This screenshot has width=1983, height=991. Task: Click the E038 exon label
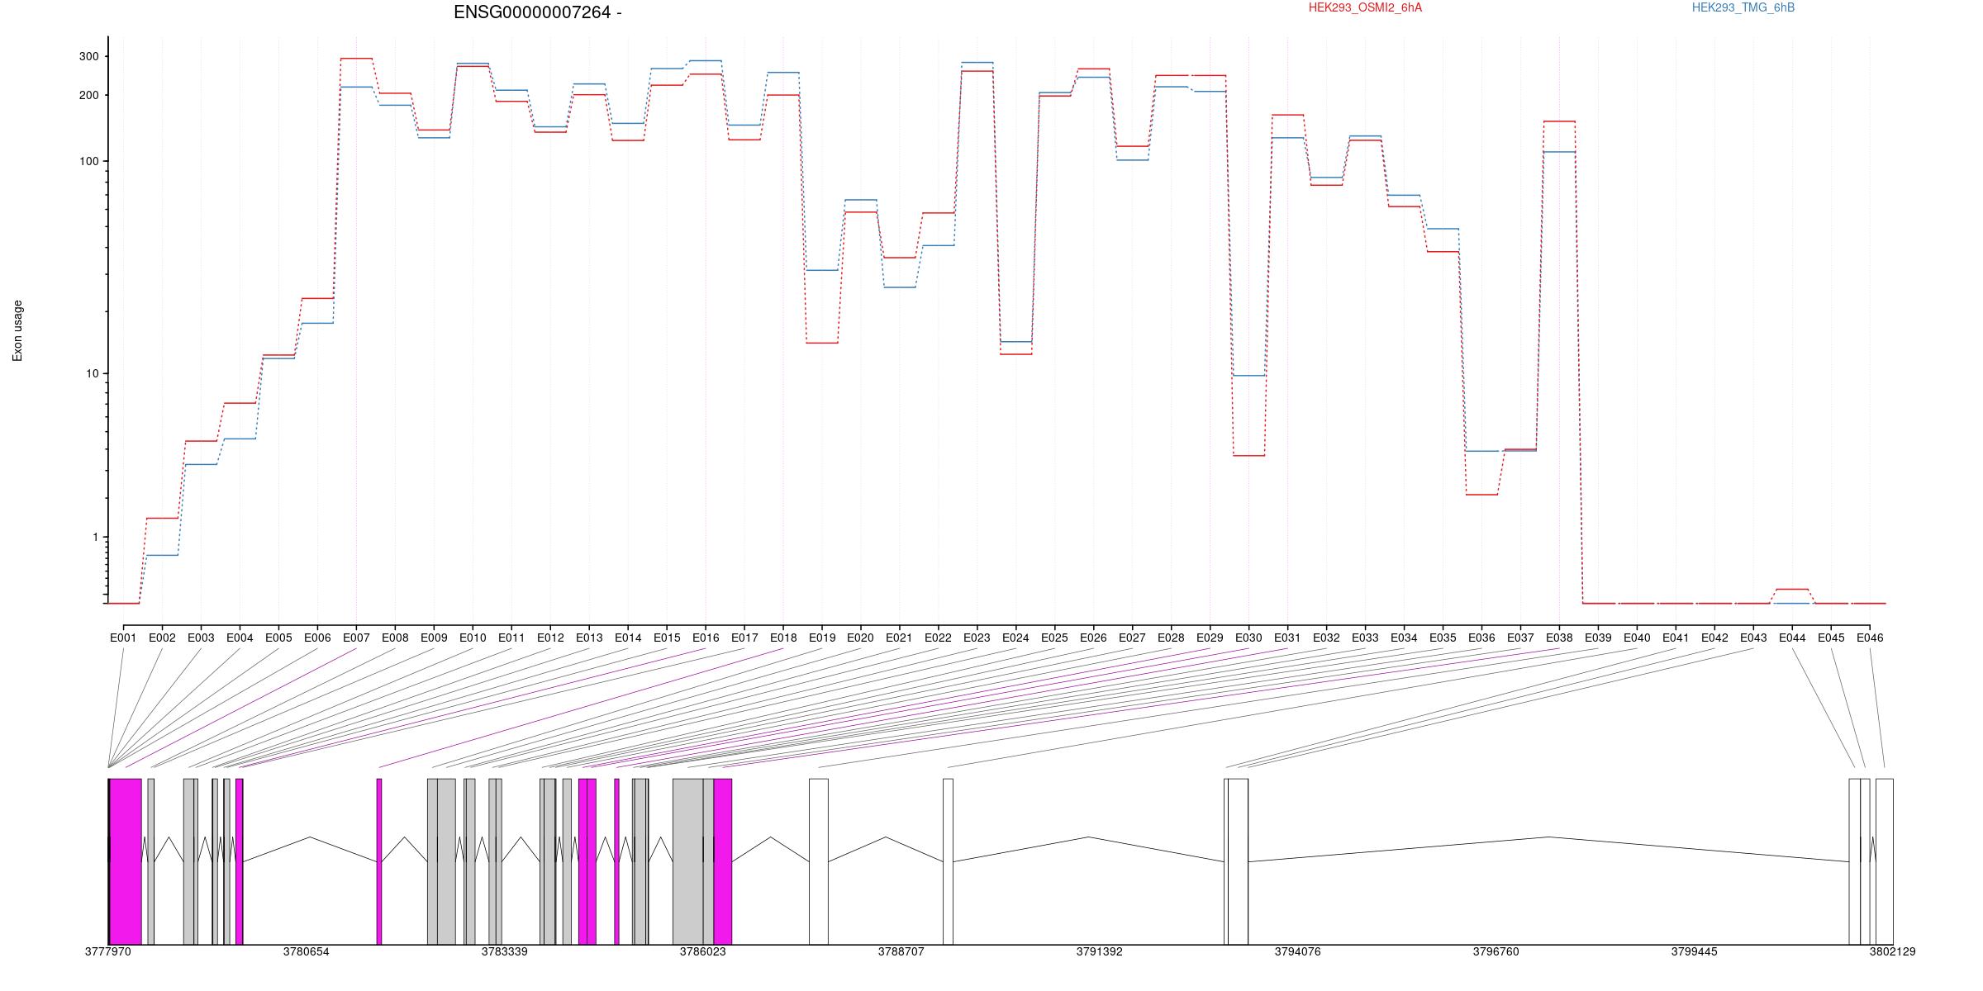[x=1559, y=638]
